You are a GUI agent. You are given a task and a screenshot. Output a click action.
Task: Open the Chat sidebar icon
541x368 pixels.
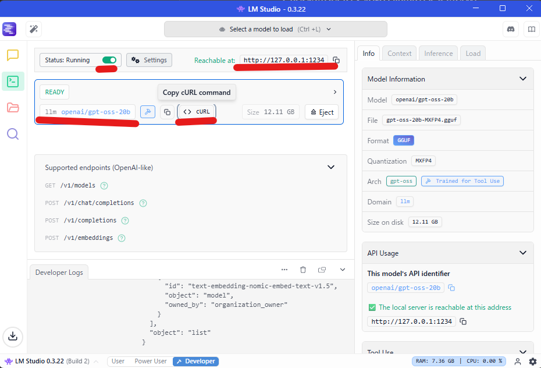pos(13,55)
